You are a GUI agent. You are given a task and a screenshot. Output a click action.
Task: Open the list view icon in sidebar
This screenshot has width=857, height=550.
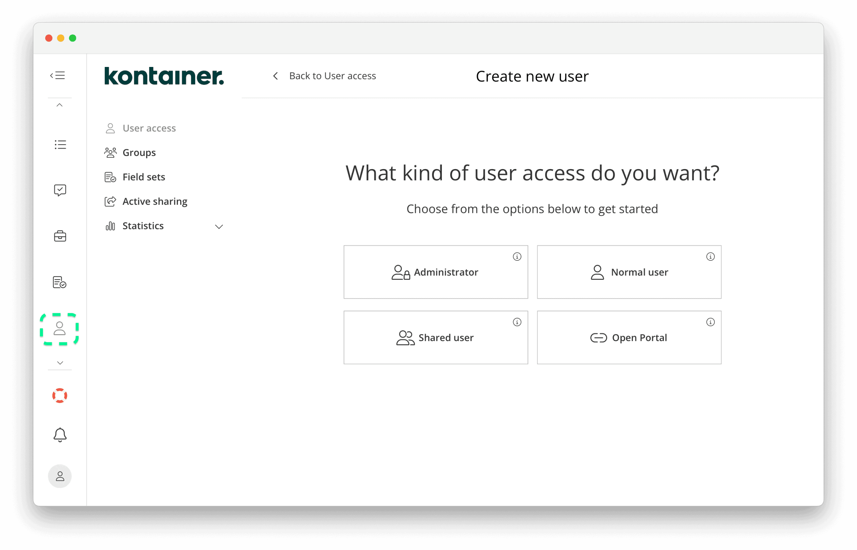click(x=60, y=144)
